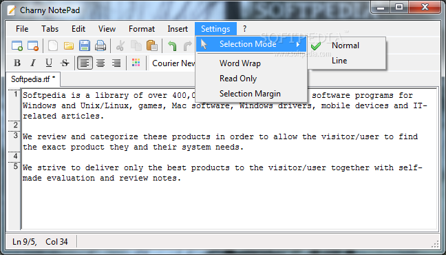Image resolution: width=446 pixels, height=255 pixels.
Task: Cut selection with the scissors icon
Action: [x=120, y=45]
